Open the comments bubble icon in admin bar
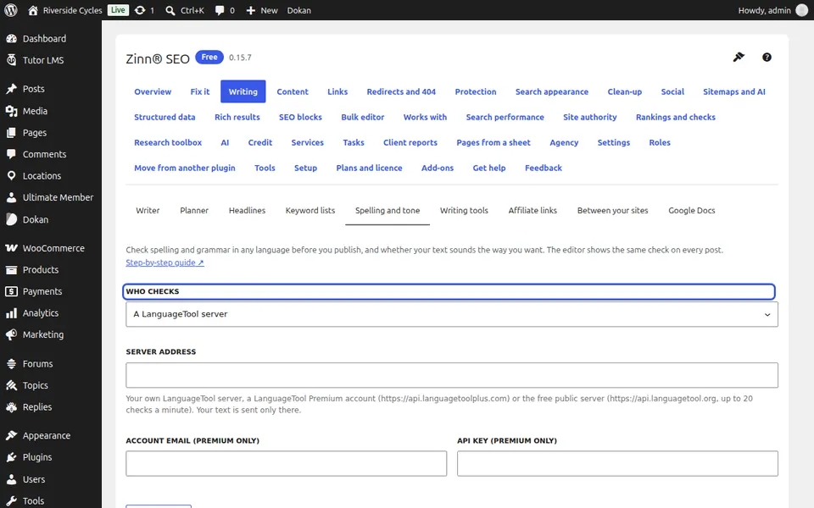The width and height of the screenshot is (814, 508). (220, 10)
